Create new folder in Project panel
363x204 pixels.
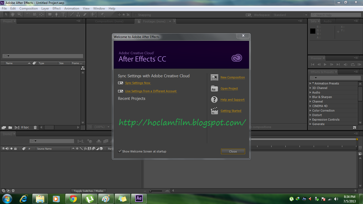[x=10, y=127]
